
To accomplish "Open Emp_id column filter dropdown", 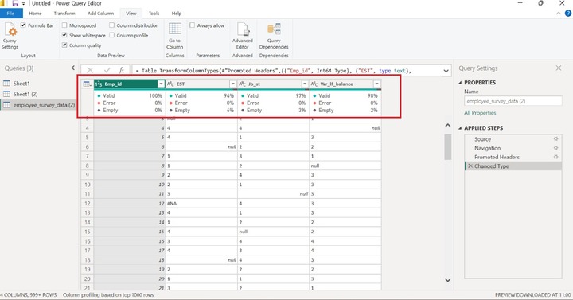I will click(x=161, y=84).
